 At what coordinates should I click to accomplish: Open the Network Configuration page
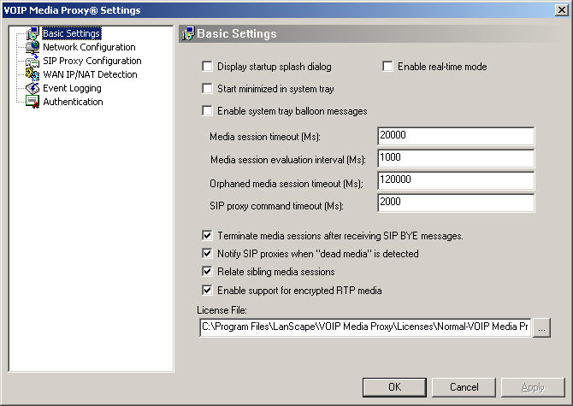pos(89,47)
